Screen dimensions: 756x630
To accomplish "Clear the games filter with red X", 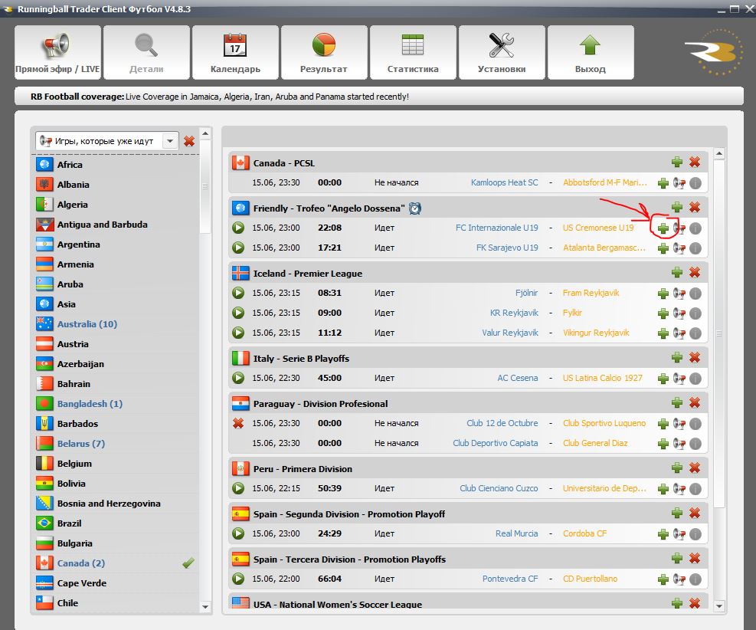I will [189, 141].
